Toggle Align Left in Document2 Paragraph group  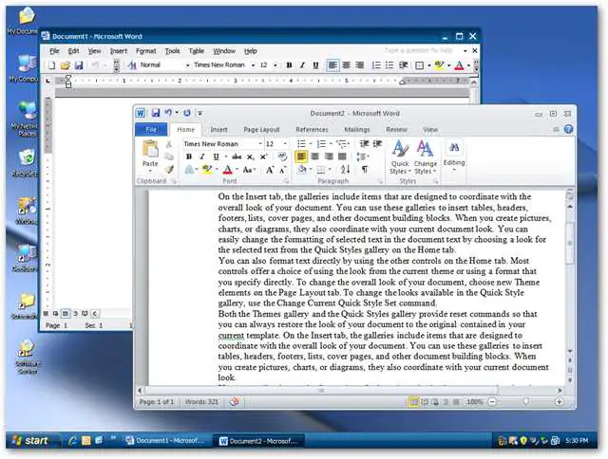click(x=301, y=156)
